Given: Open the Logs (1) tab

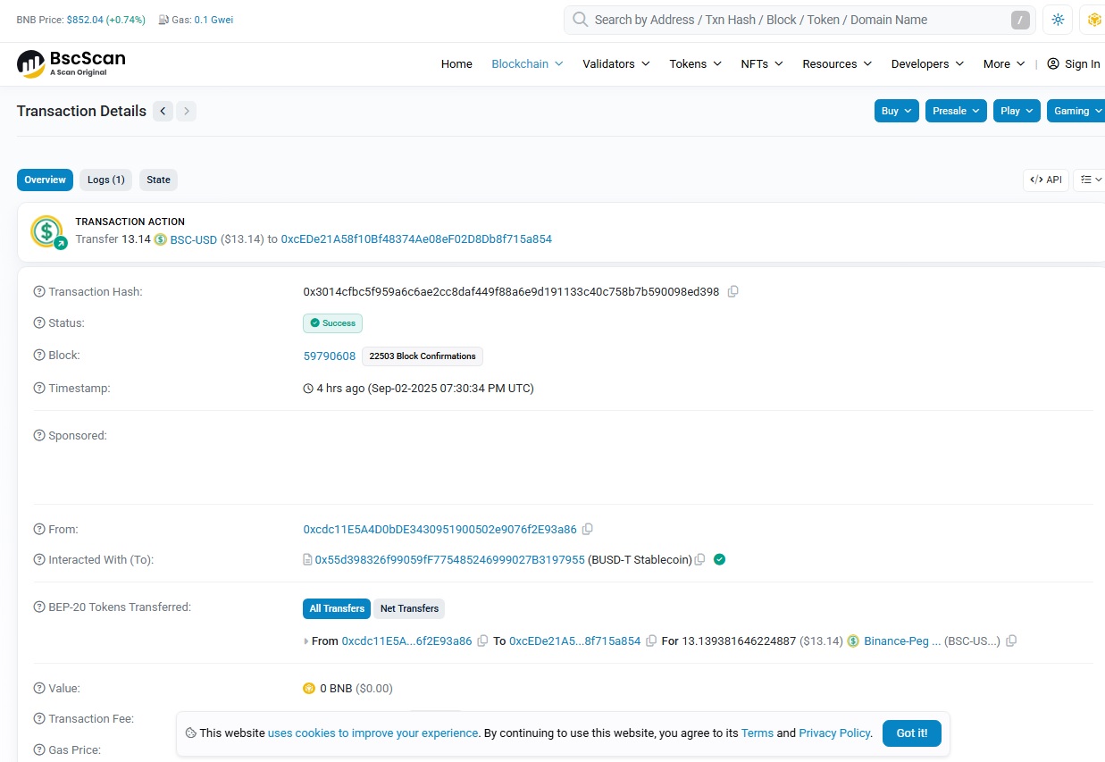Looking at the screenshot, I should click(x=106, y=180).
